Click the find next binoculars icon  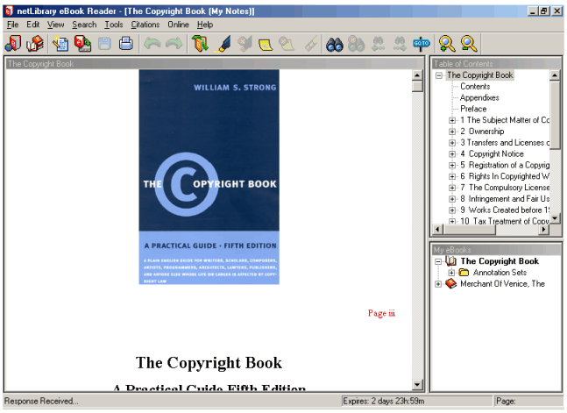tap(400, 44)
